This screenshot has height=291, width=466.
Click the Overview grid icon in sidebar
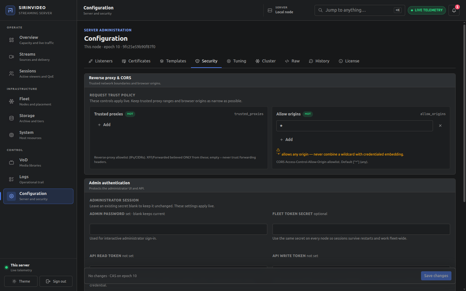[11, 40]
